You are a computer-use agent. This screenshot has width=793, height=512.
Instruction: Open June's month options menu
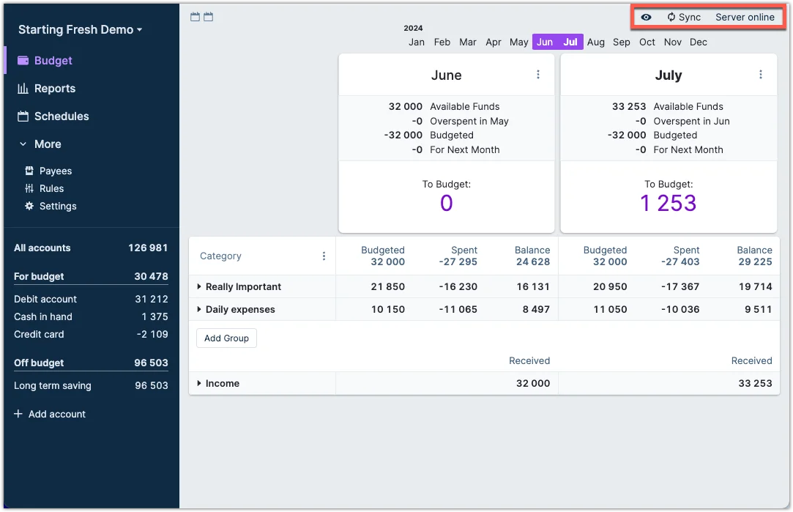(x=538, y=74)
